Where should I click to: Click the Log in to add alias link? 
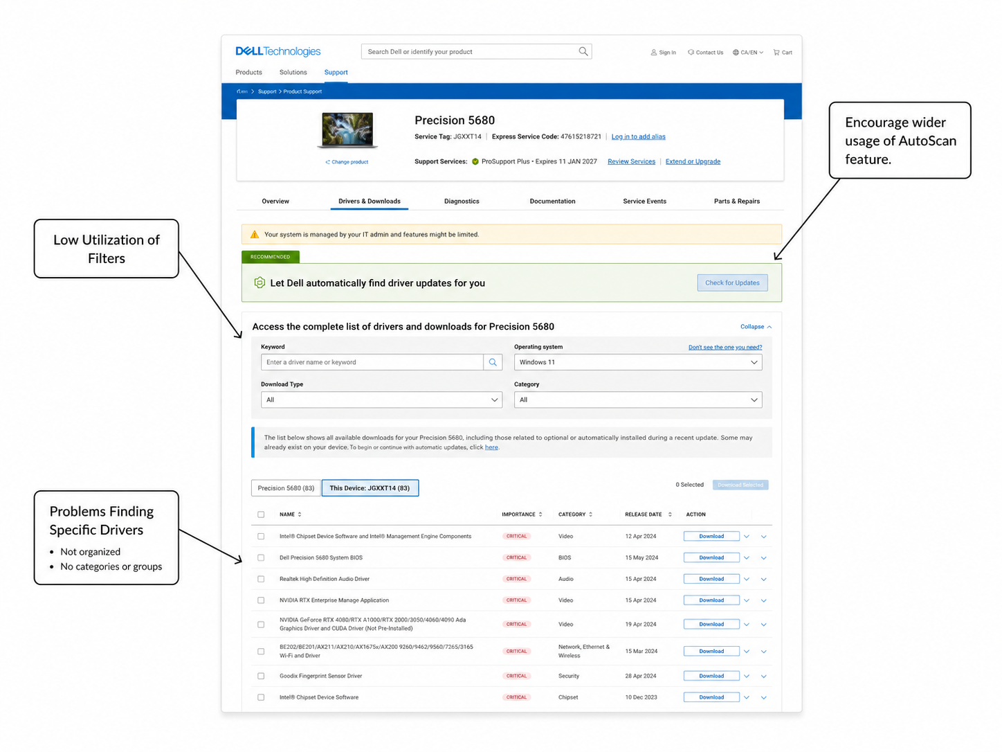pos(638,136)
